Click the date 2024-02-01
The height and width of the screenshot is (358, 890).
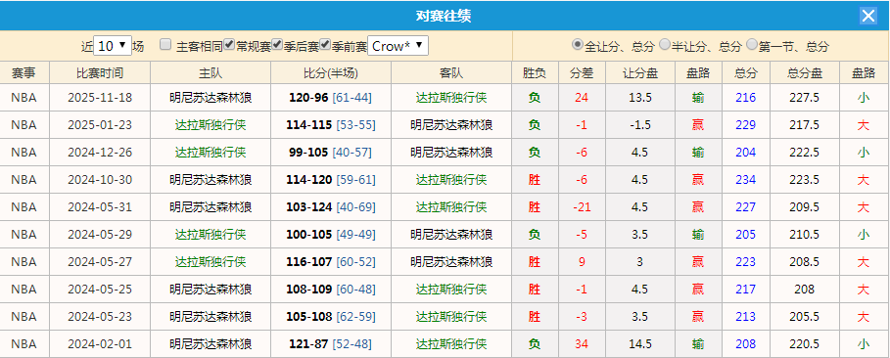100,343
